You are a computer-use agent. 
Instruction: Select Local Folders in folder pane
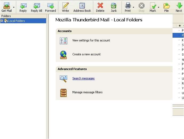pyautogui.click(x=23, y=21)
